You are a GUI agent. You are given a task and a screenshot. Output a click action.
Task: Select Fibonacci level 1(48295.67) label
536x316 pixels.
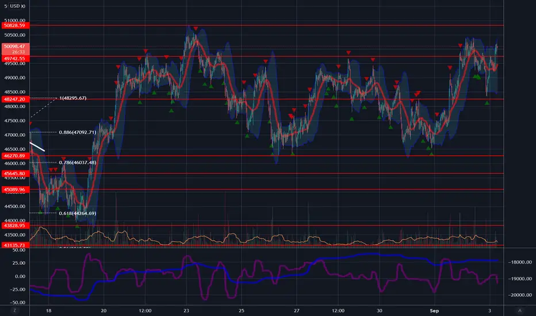coord(73,98)
